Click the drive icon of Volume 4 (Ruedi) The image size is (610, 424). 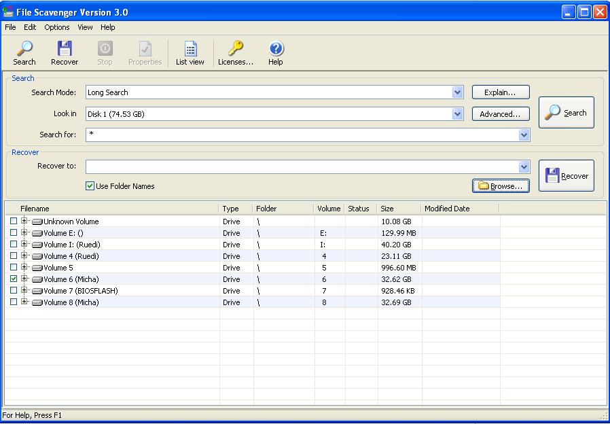pyautogui.click(x=37, y=256)
